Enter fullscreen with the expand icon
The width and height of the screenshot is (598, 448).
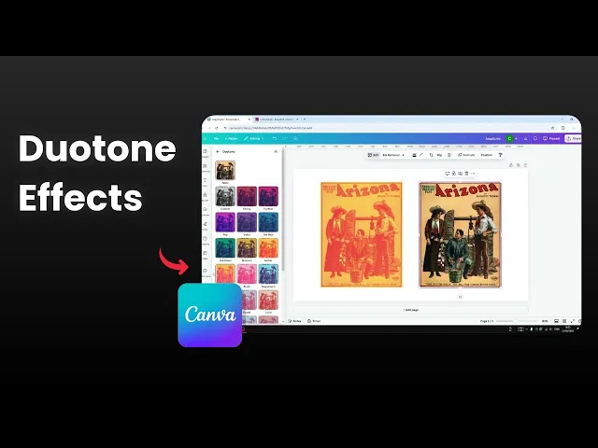point(573,321)
